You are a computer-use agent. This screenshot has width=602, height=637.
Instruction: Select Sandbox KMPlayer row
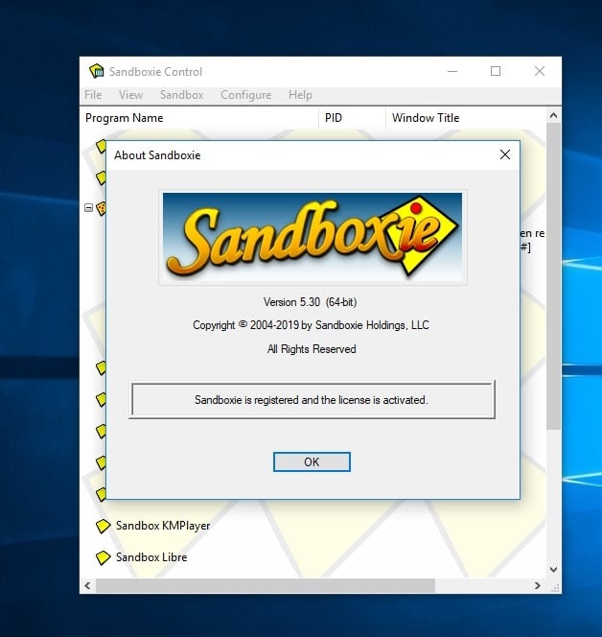(163, 526)
